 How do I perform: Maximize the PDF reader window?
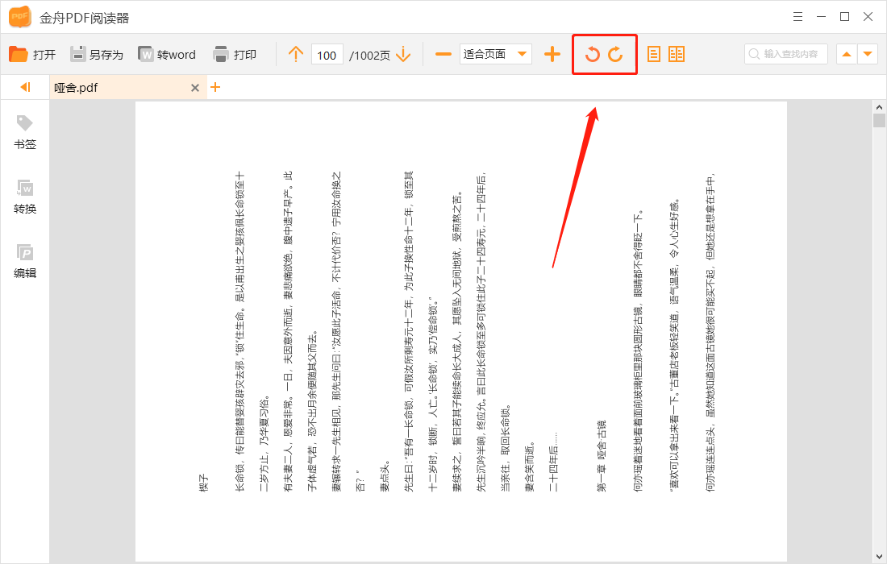click(x=844, y=17)
